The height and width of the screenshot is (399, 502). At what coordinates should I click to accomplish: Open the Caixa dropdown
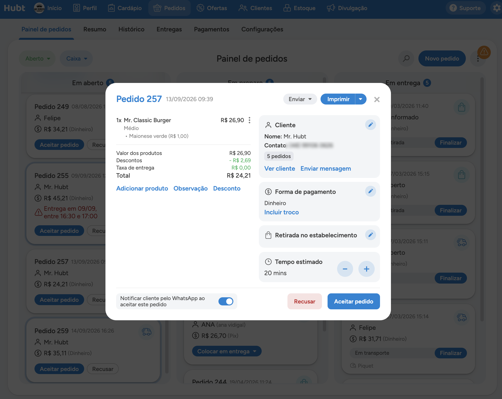point(76,59)
